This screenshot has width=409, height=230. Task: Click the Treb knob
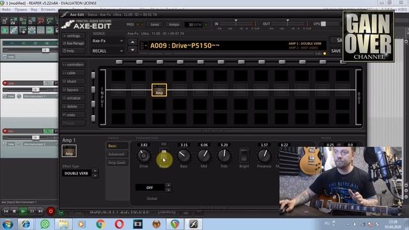[x=224, y=156]
